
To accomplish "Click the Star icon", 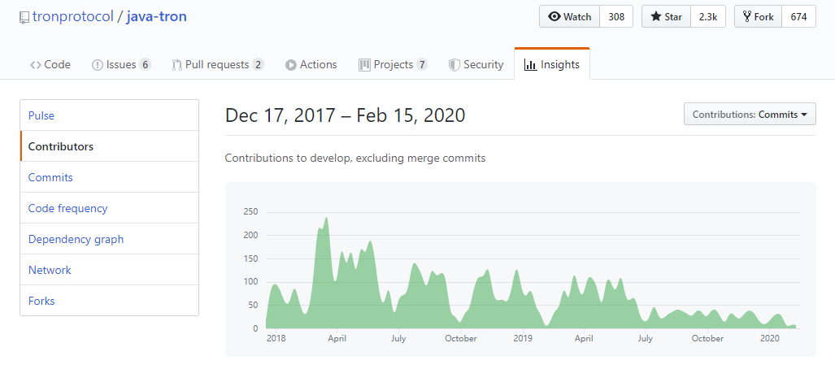I will pyautogui.click(x=656, y=16).
